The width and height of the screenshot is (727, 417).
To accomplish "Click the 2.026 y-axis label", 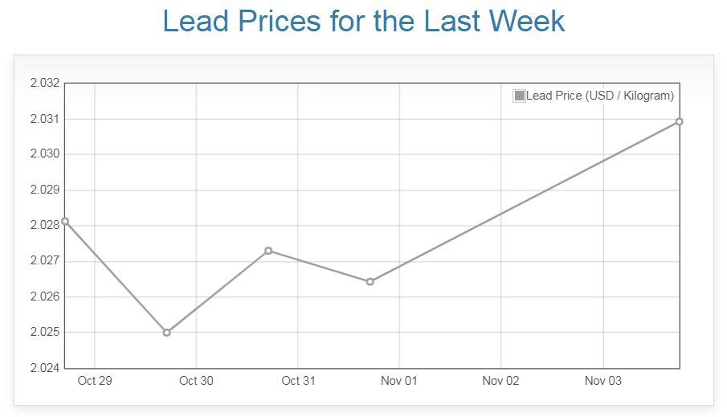I will click(45, 296).
